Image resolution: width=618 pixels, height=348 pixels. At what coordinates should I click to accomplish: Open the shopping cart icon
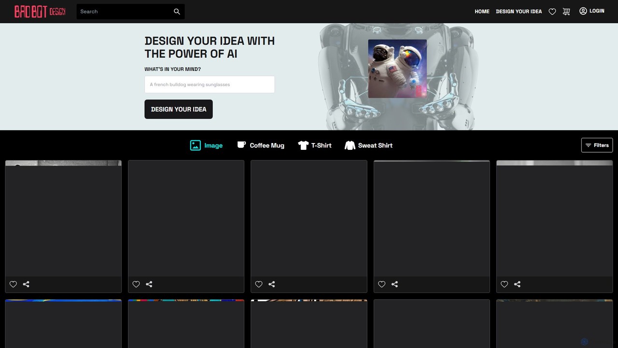[x=566, y=12]
